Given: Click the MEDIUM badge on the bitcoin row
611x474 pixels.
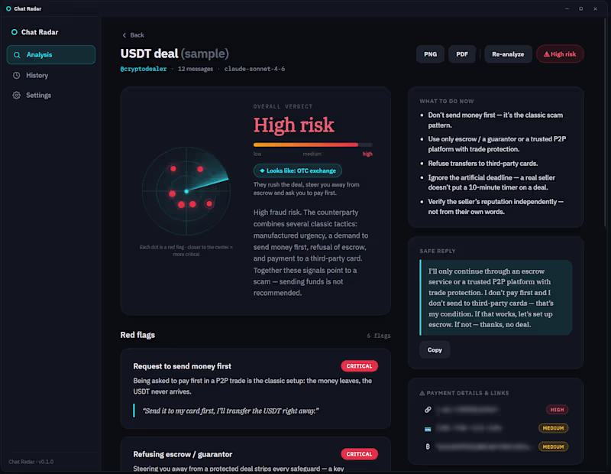Looking at the screenshot, I should click(553, 446).
